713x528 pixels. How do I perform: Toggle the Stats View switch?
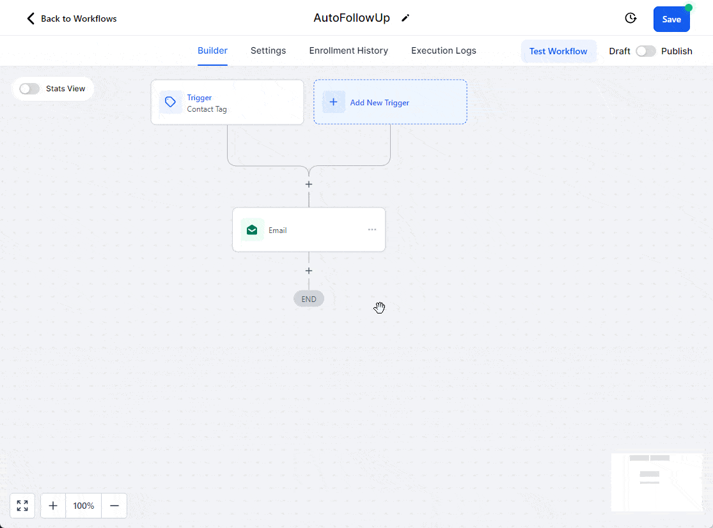click(29, 89)
